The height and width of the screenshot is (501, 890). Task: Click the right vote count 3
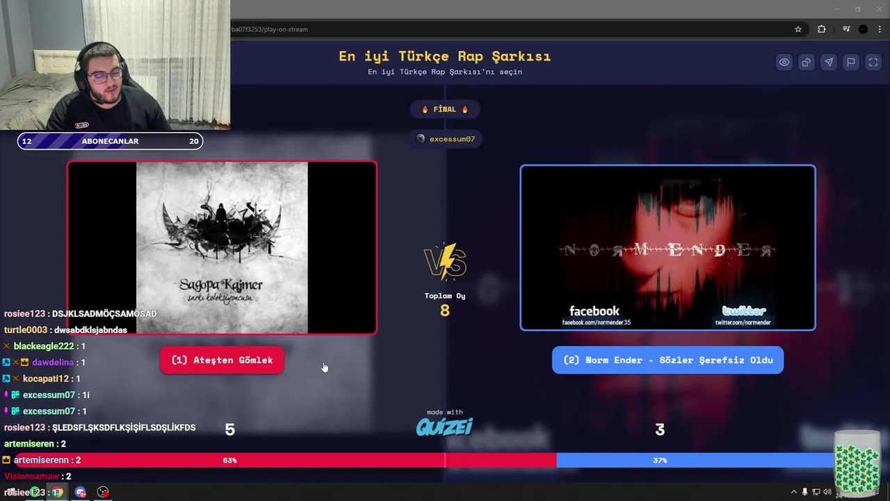(x=660, y=430)
